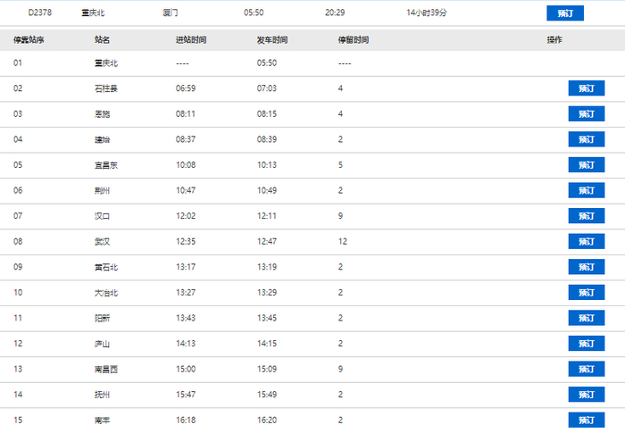The width and height of the screenshot is (625, 433).
Task: Book the 庐山 station stop
Action: click(x=586, y=344)
